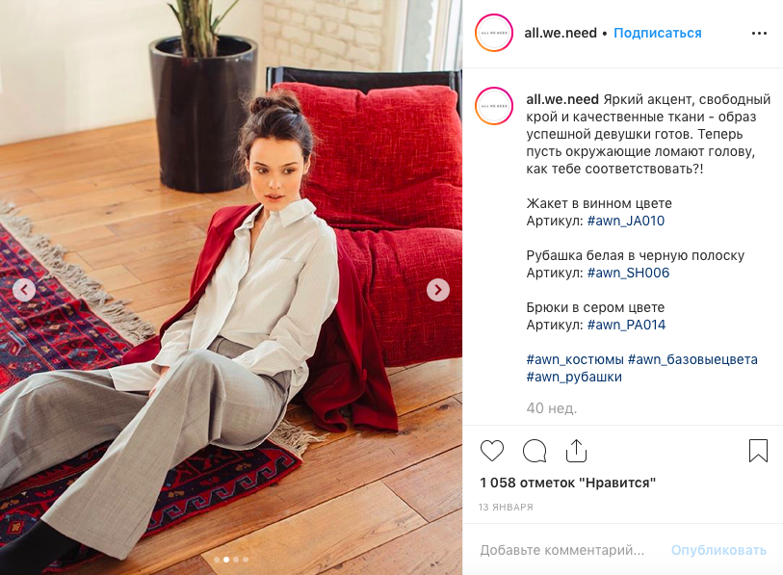Screen dimensions: 783x575
Task: Open the #awn_базовыецвета hashtag
Action: coord(692,359)
